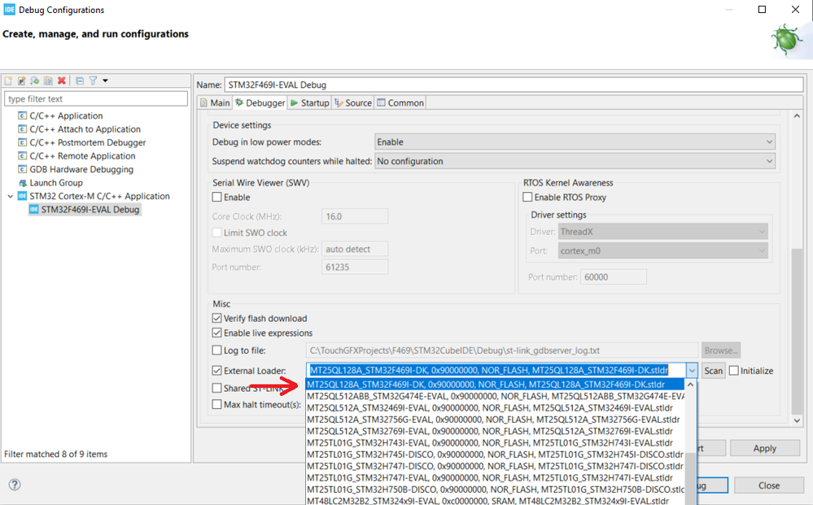The height and width of the screenshot is (505, 813).
Task: Collapse all configurations in the tree
Action: coord(79,81)
